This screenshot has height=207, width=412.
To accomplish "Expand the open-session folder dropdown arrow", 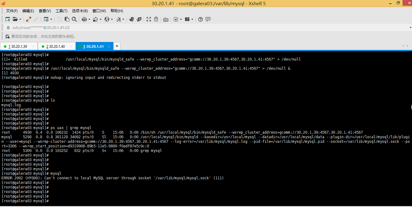I will 20,19.
